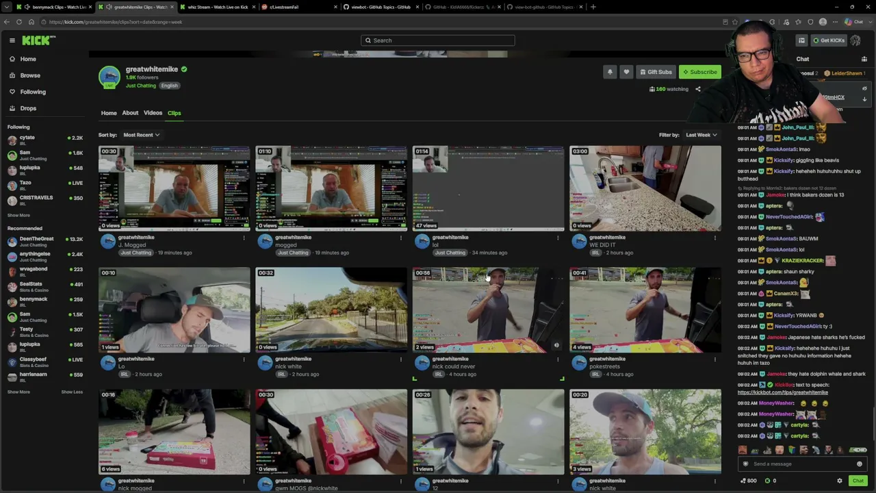Expand Recommended list with Show More
Viewport: 876px width, 493px height.
click(x=18, y=392)
